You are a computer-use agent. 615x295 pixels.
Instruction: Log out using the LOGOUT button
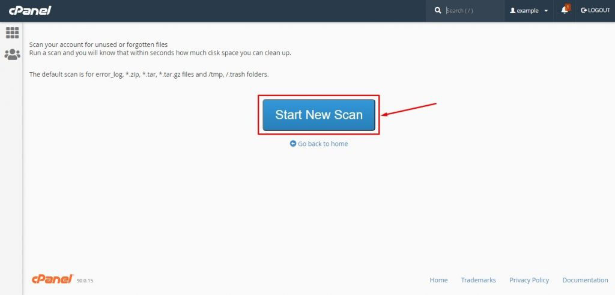click(x=595, y=11)
